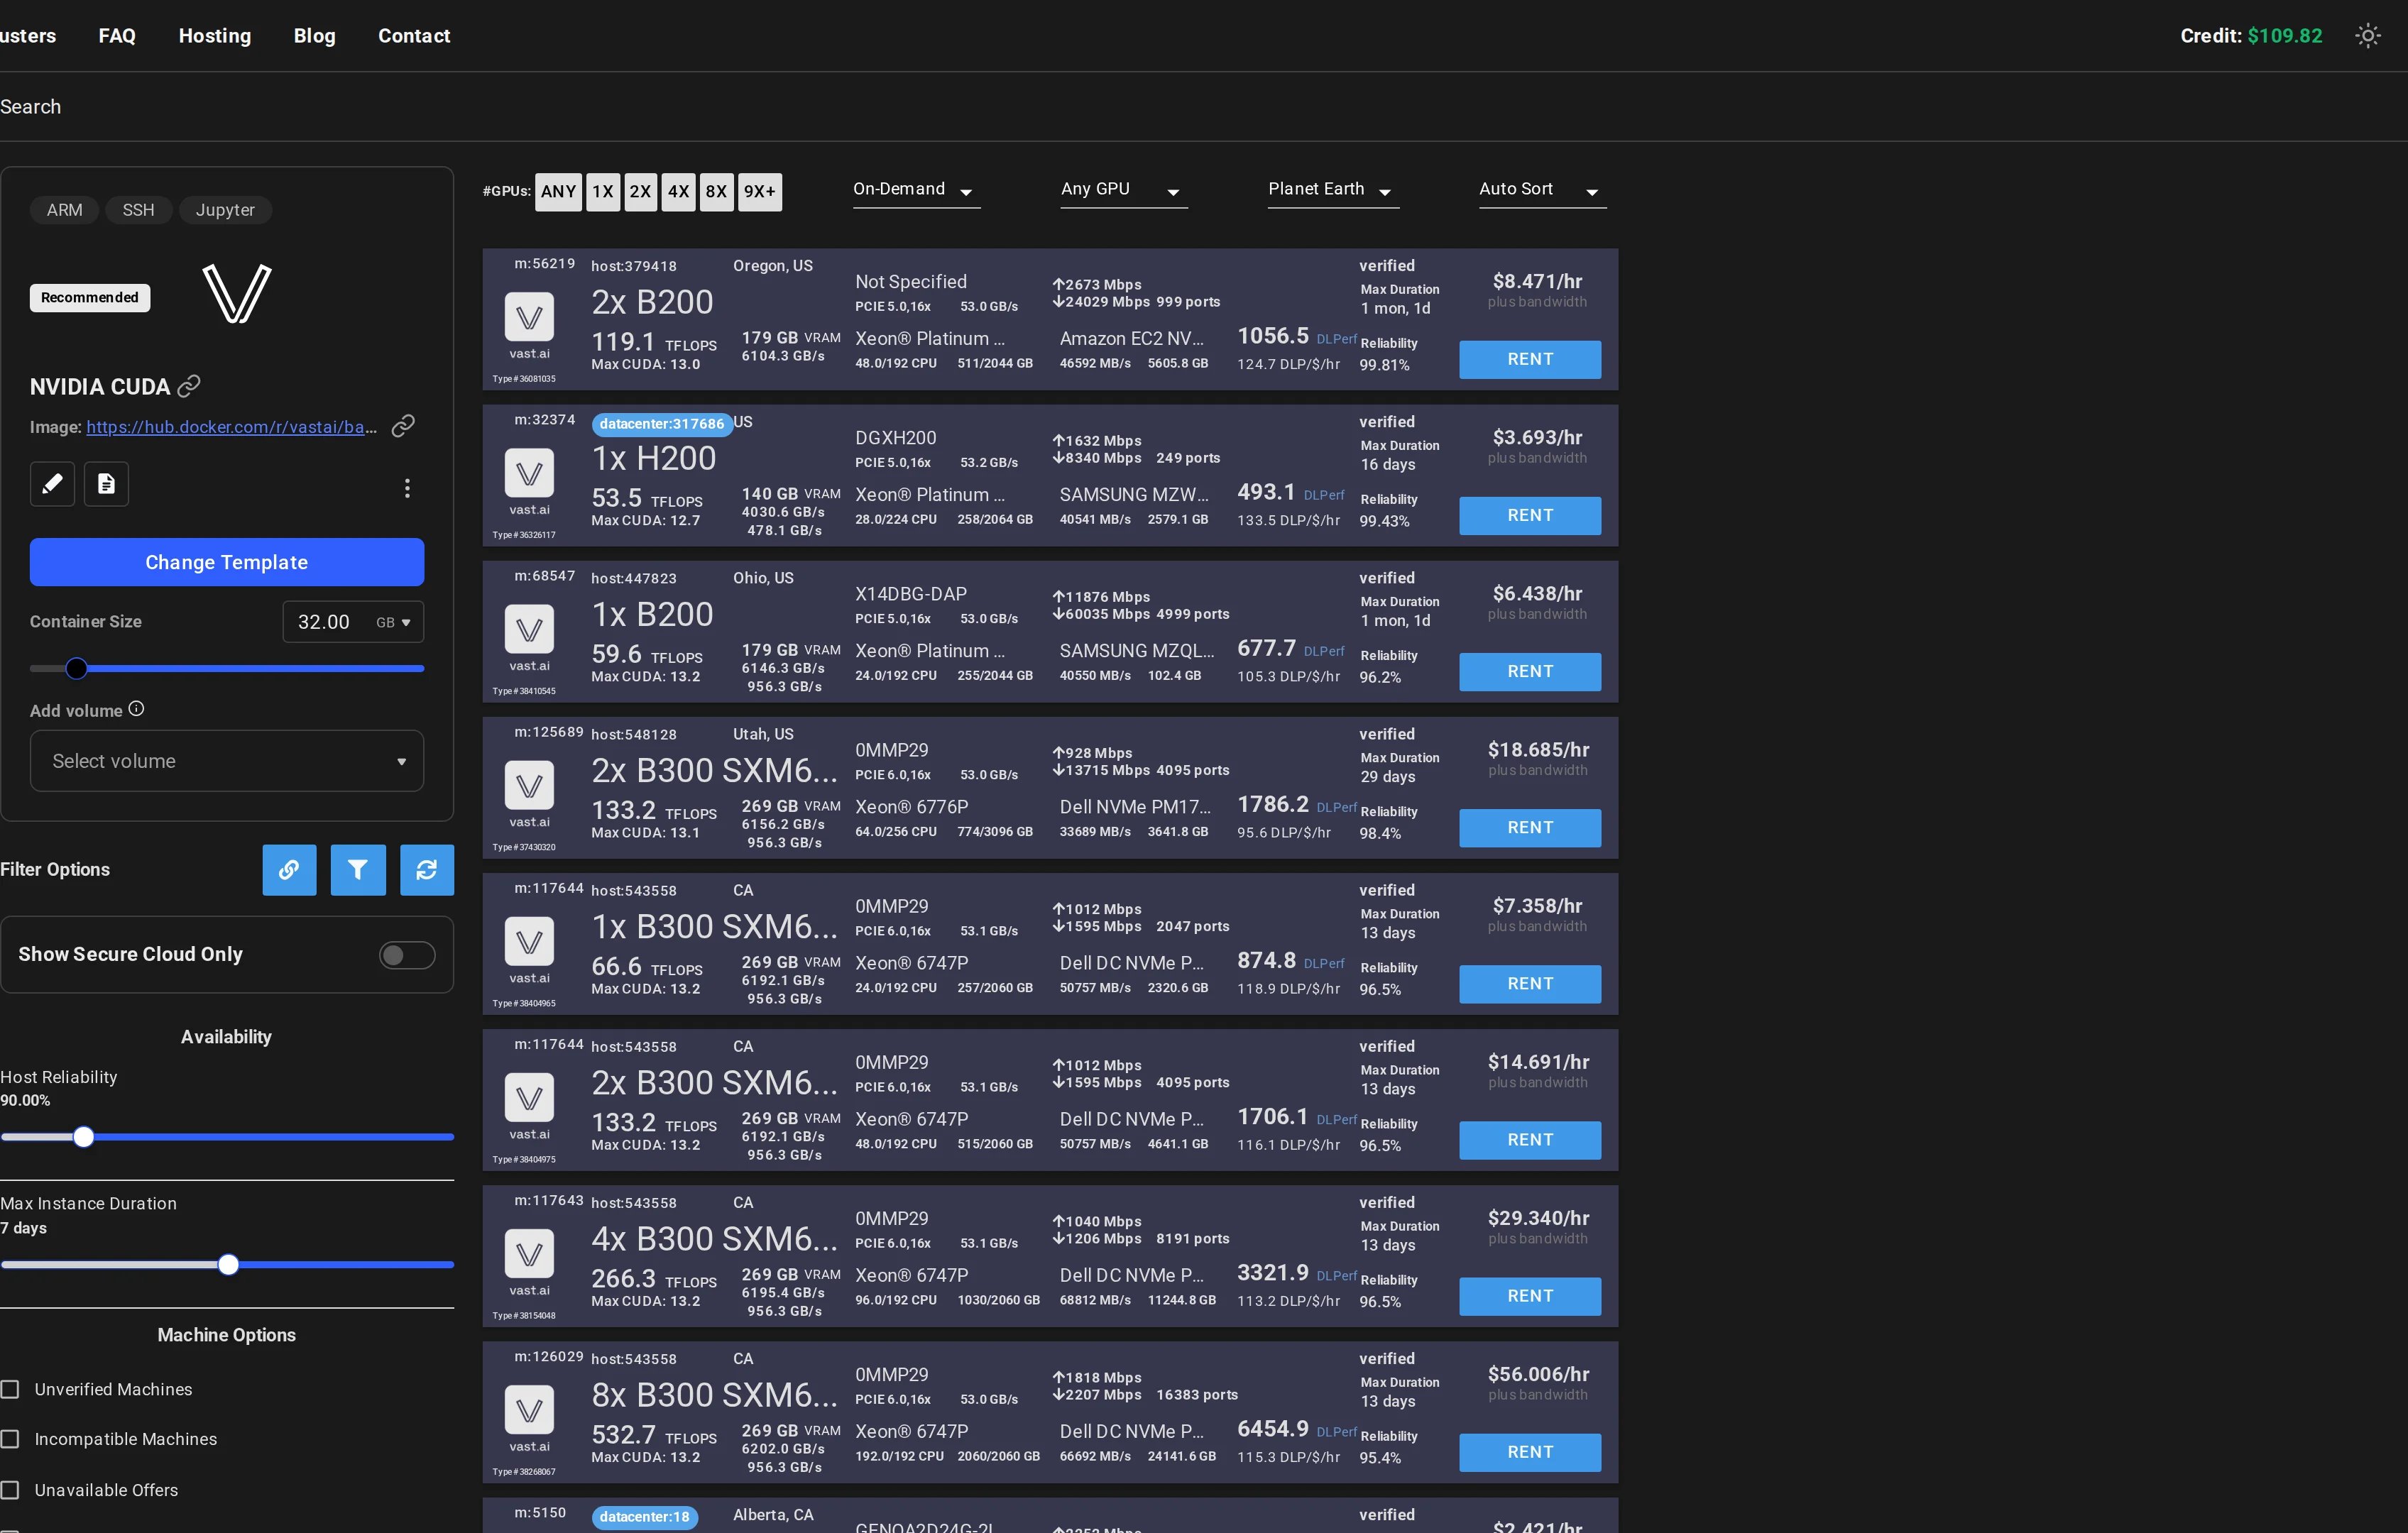Click the large Vast.ai V template logo
The height and width of the screenshot is (1533, 2408).
[x=237, y=294]
